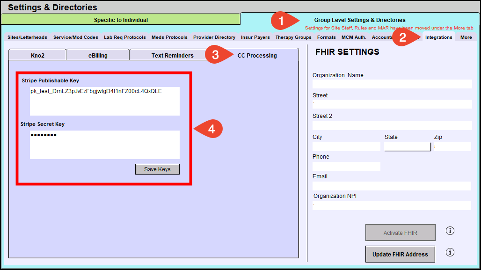Click the Update FHIR Address button
The image size is (481, 270).
pos(400,255)
